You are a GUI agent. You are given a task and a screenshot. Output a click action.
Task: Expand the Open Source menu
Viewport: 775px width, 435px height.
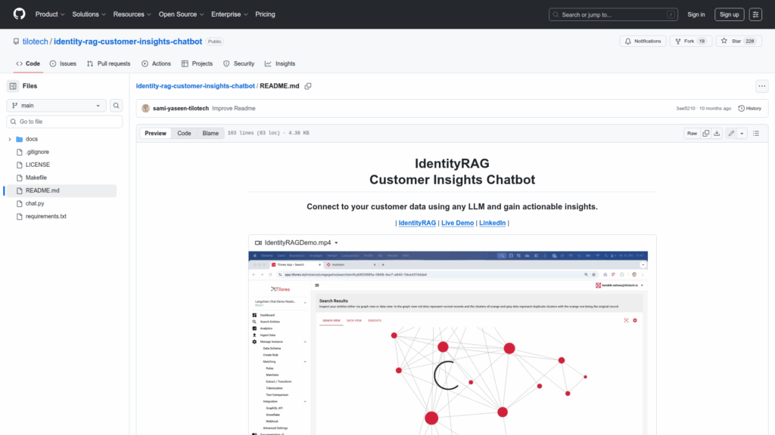pos(181,14)
